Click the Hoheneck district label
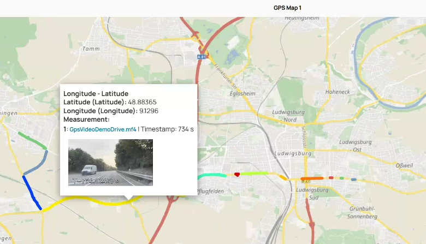 click(338, 92)
